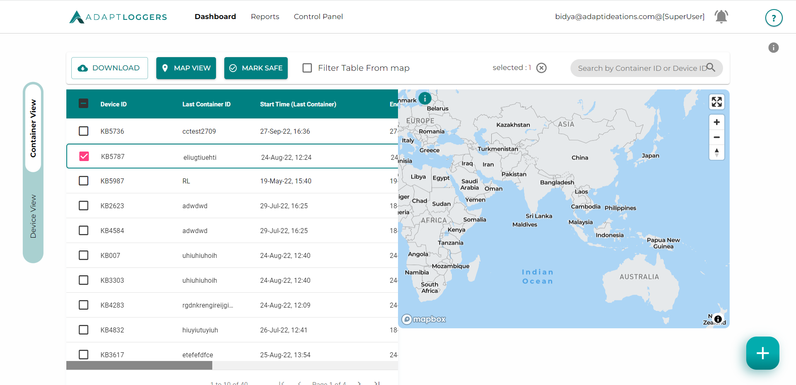
Task: Click container ID rgdnkrengireijgi…
Action: [208, 305]
